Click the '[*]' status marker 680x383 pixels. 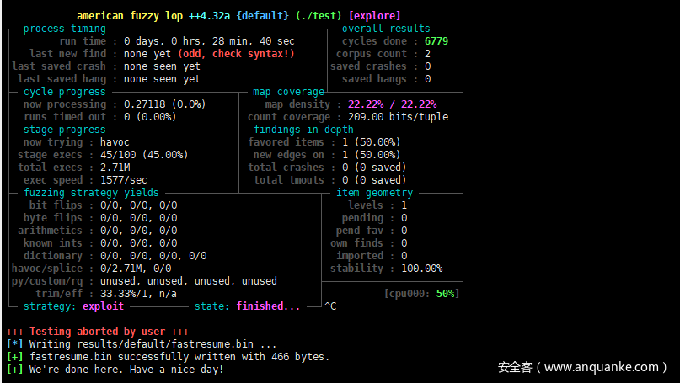[14, 344]
